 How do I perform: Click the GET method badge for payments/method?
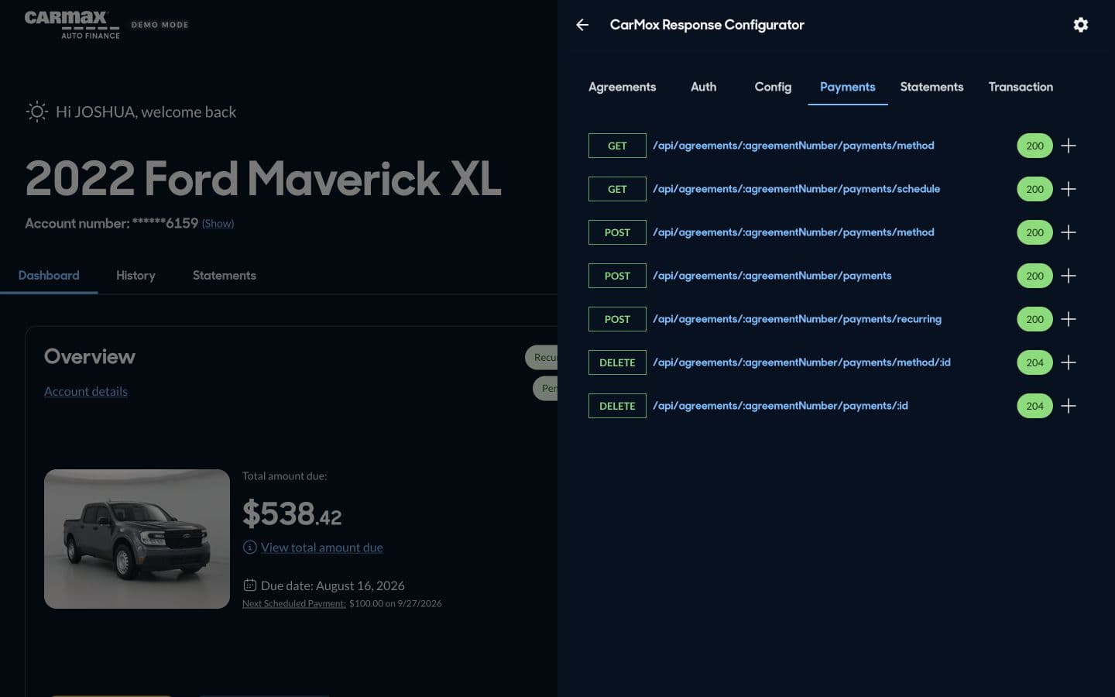coord(617,146)
